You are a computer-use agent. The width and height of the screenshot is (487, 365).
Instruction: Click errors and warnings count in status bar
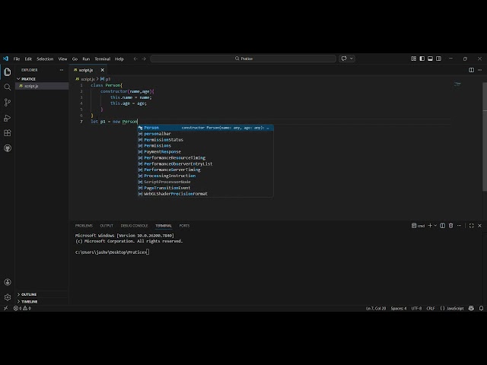point(22,308)
